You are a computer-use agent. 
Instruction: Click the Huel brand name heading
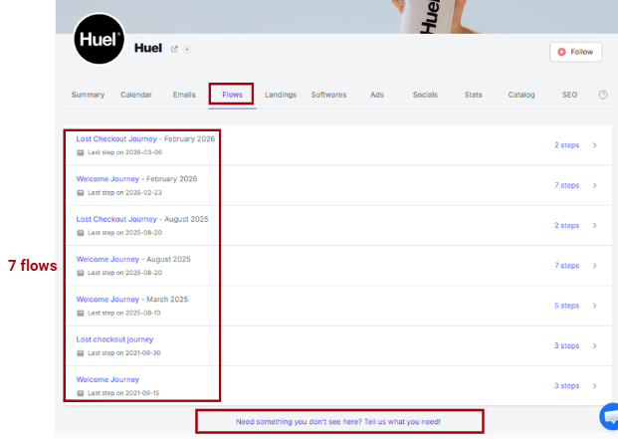point(148,48)
